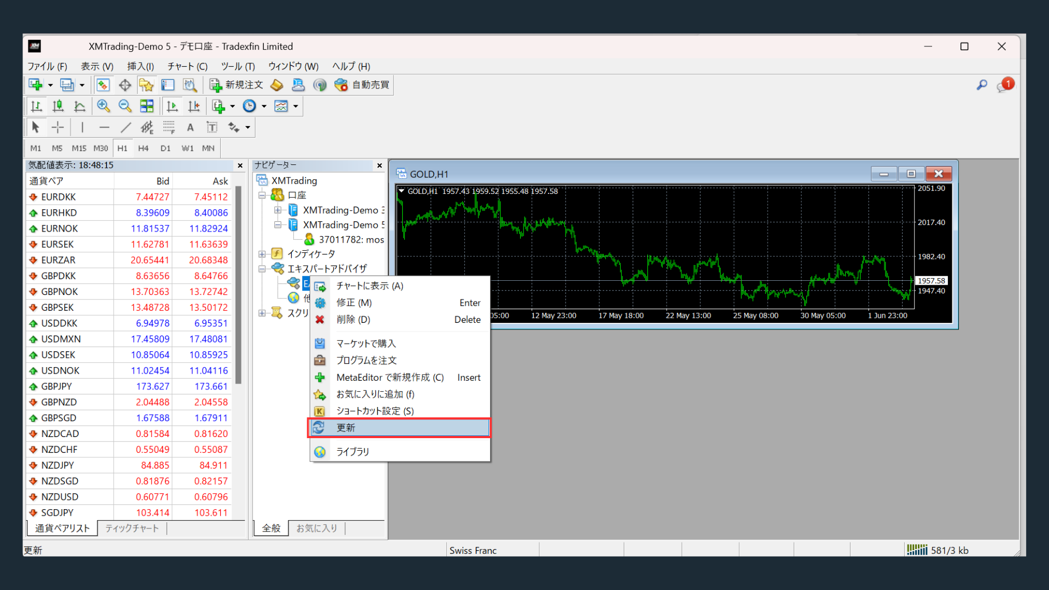The height and width of the screenshot is (590, 1049).
Task: Switch chart to bar chart mode
Action: click(36, 106)
